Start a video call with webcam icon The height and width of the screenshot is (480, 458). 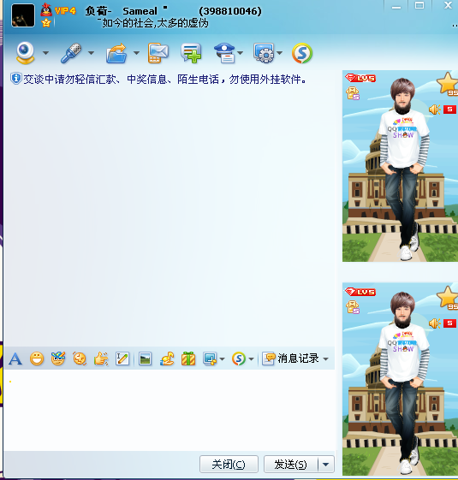25,53
